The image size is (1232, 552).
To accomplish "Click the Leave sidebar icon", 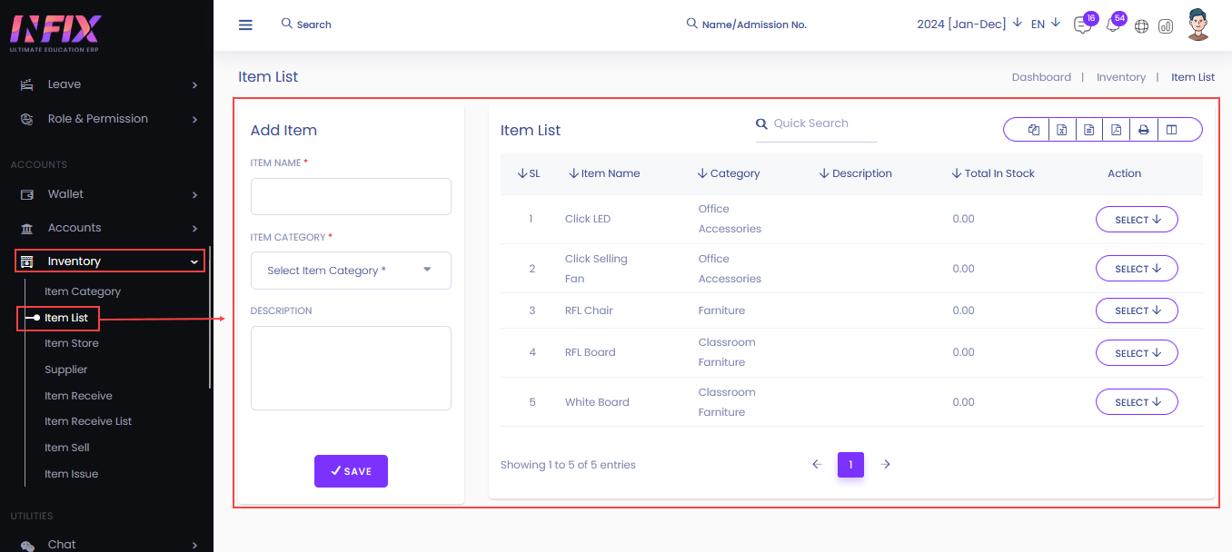I will pos(27,84).
